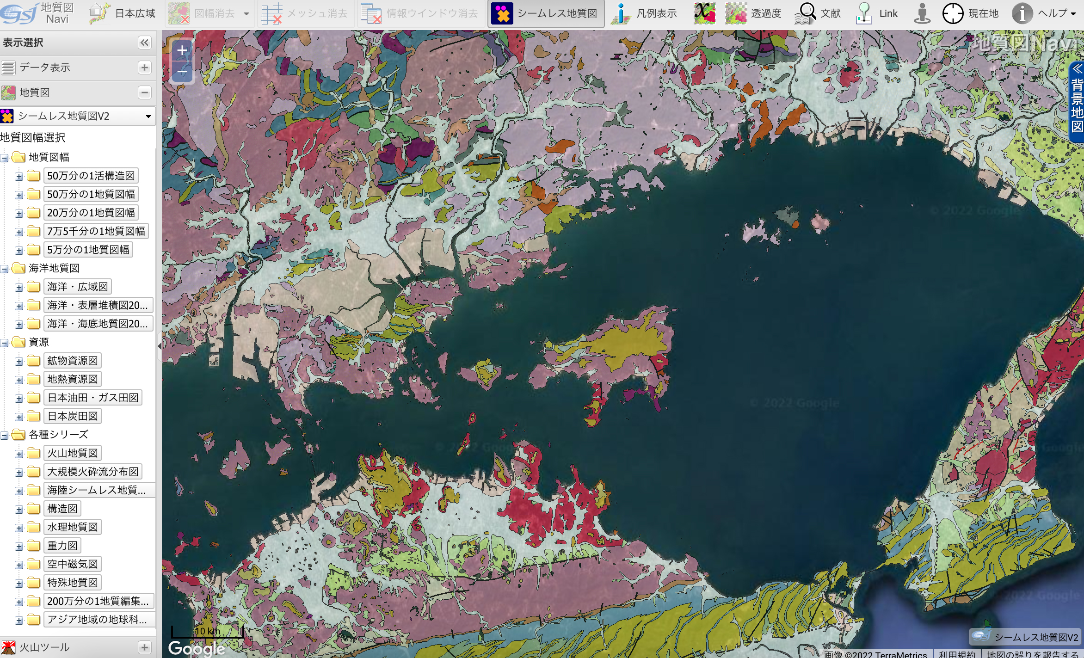
Task: Select the 水理地質図 tree item
Action: point(72,527)
